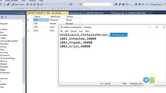Viewport: 166px width, 93px height.
Task: Open the Query Designer menu
Action: point(11,1)
